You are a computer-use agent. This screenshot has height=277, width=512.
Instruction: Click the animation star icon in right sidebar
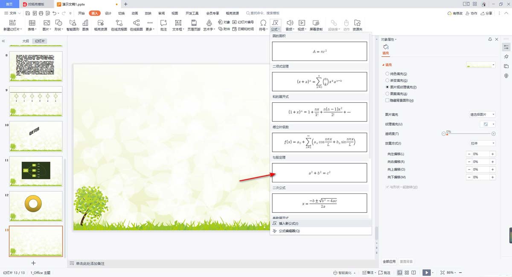click(506, 56)
